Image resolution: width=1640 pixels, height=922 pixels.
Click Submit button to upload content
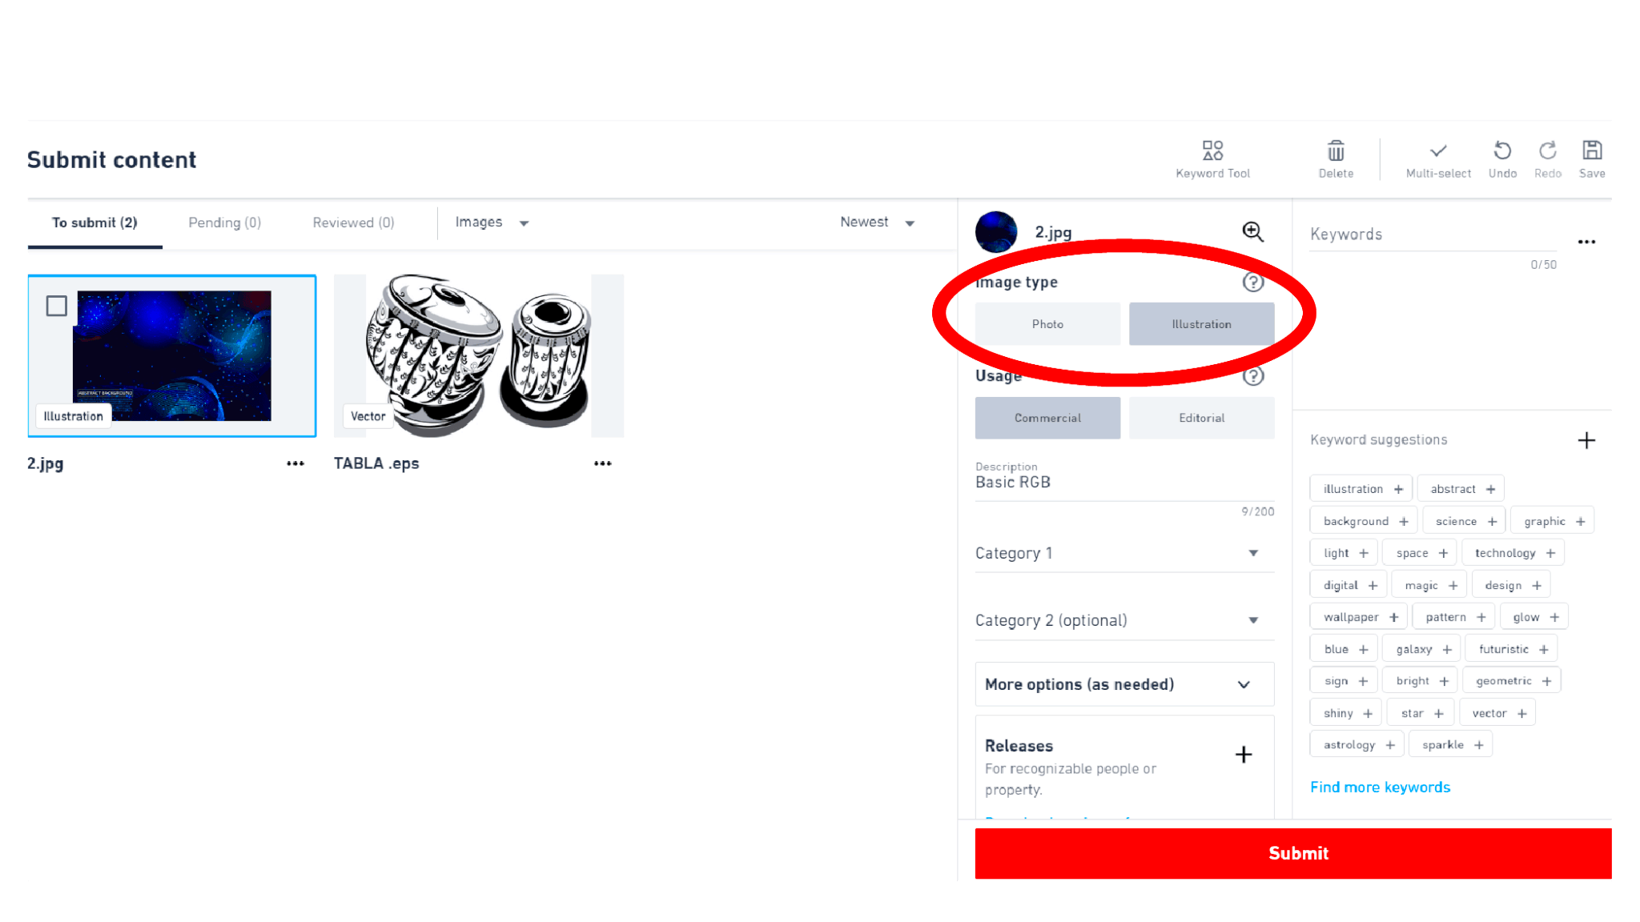[x=1297, y=852]
